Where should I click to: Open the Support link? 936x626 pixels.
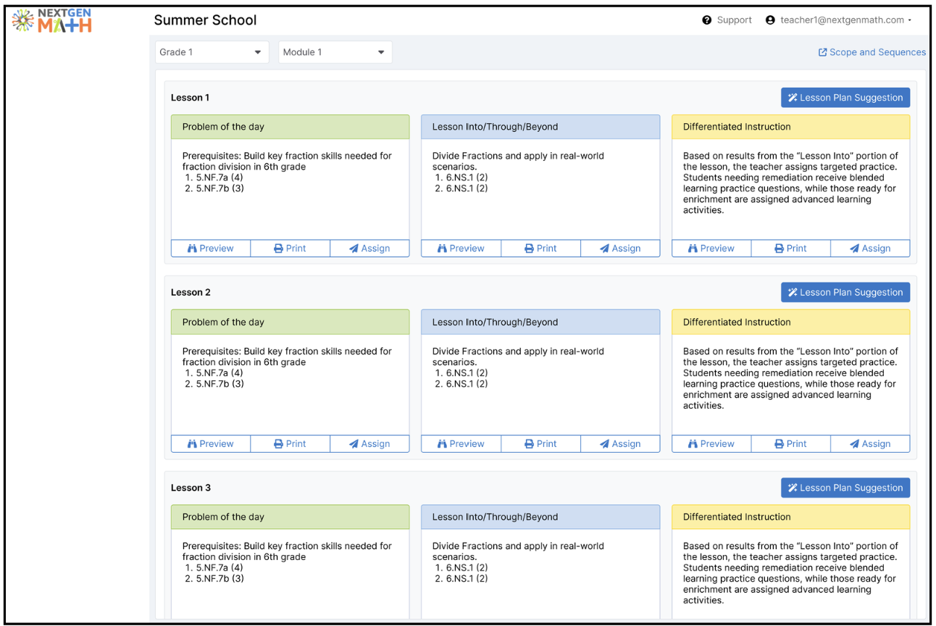727,20
